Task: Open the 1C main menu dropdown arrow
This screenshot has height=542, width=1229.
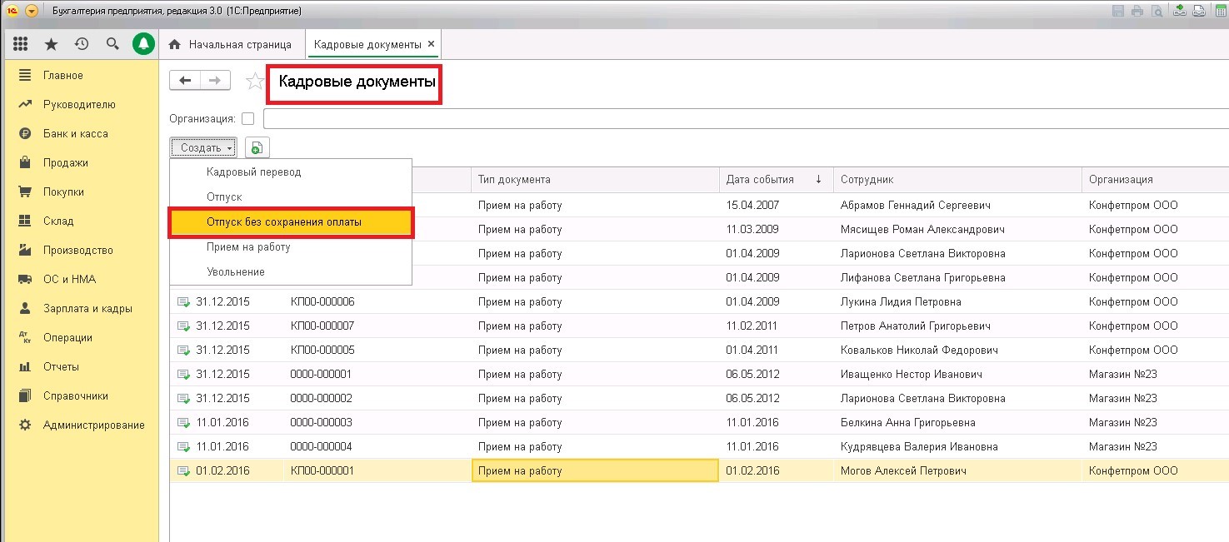Action: [32, 11]
